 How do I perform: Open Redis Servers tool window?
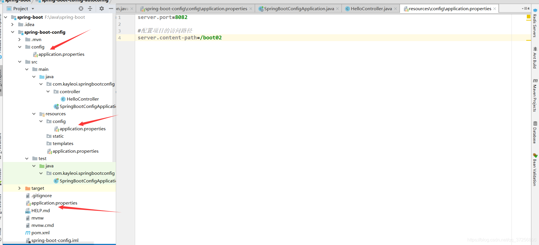[535, 23]
